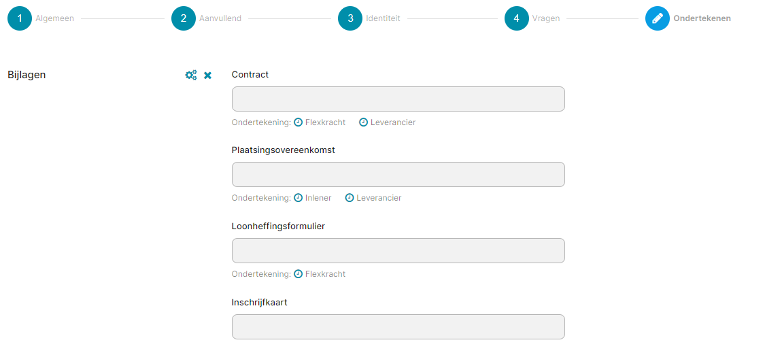Remove Bijlagen section with the X icon
This screenshot has height=353, width=765.
(x=208, y=75)
